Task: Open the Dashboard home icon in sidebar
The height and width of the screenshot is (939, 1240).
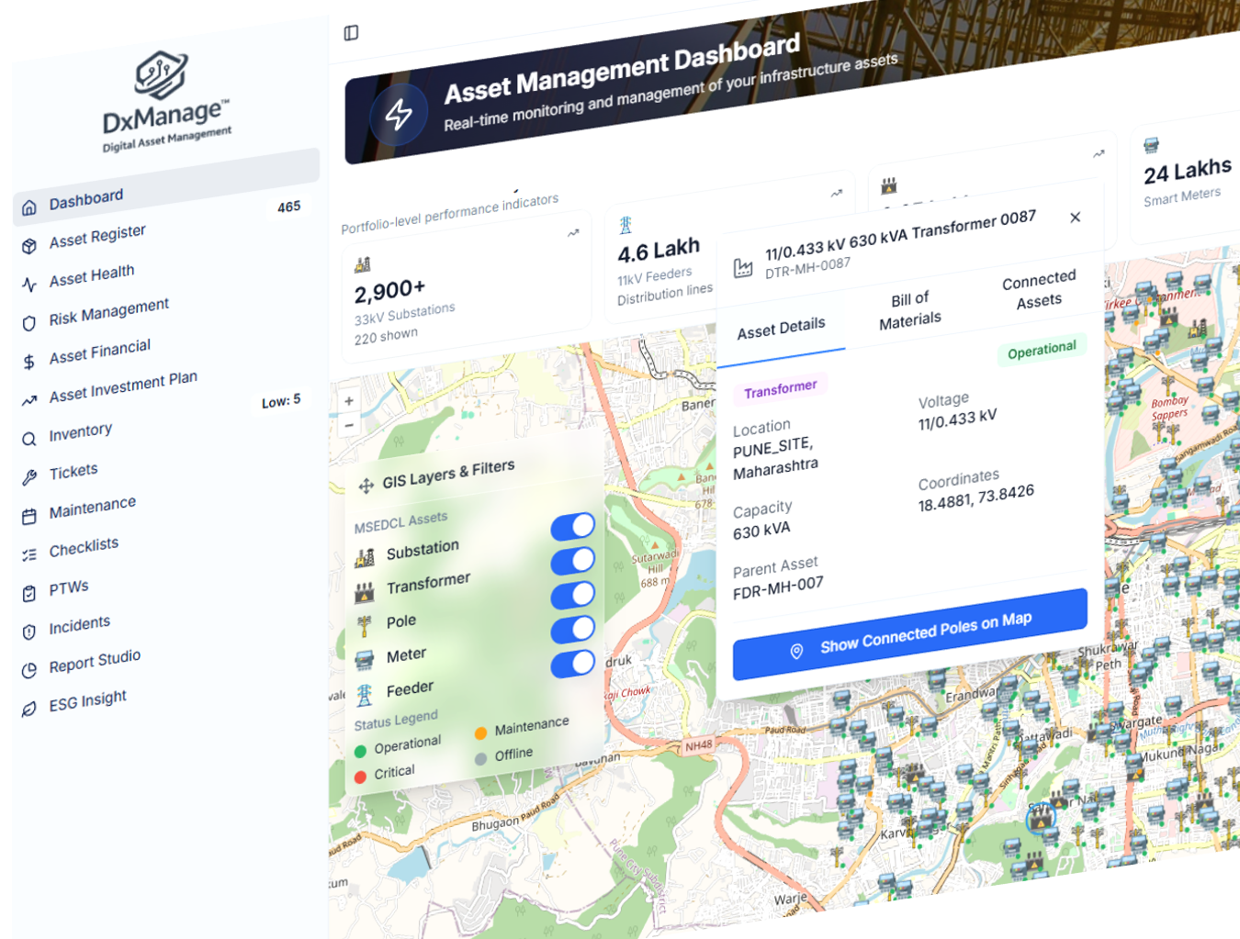Action: click(29, 207)
